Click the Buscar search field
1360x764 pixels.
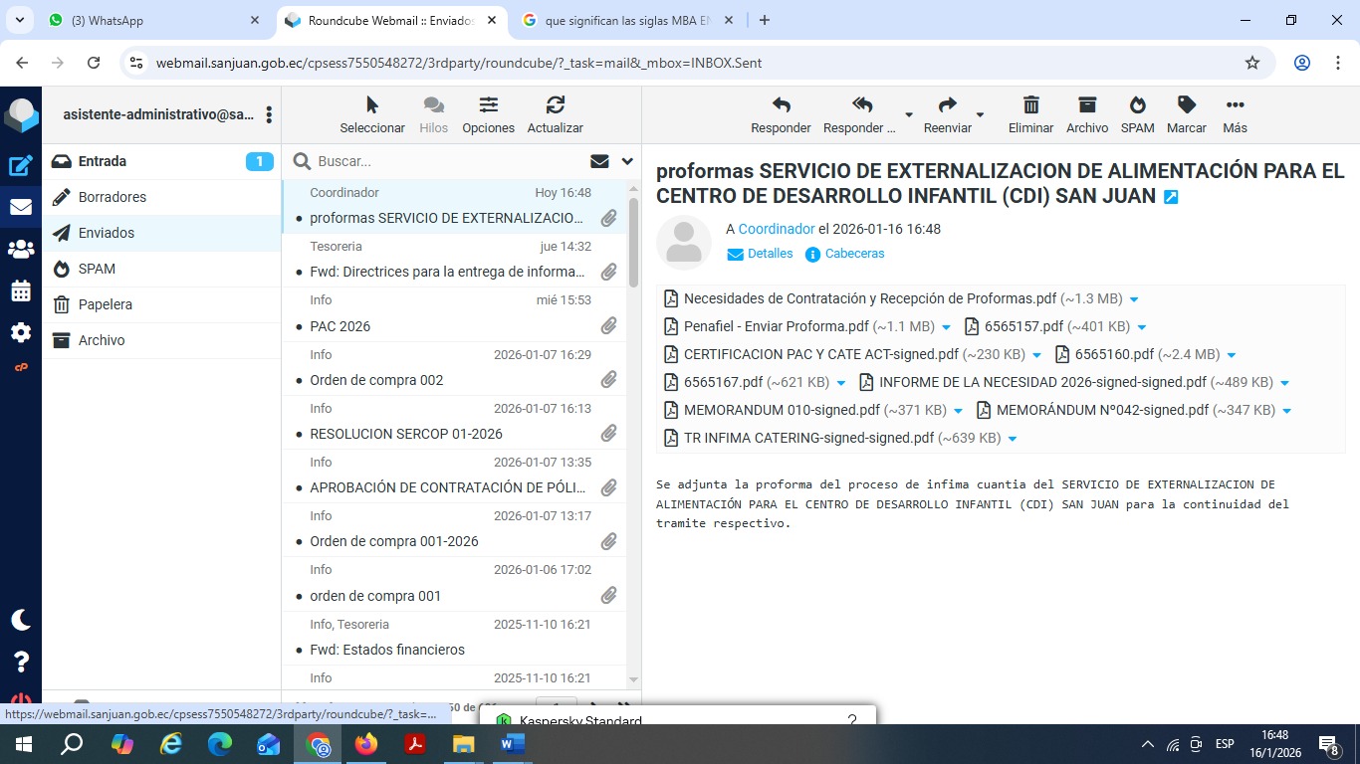pos(448,161)
